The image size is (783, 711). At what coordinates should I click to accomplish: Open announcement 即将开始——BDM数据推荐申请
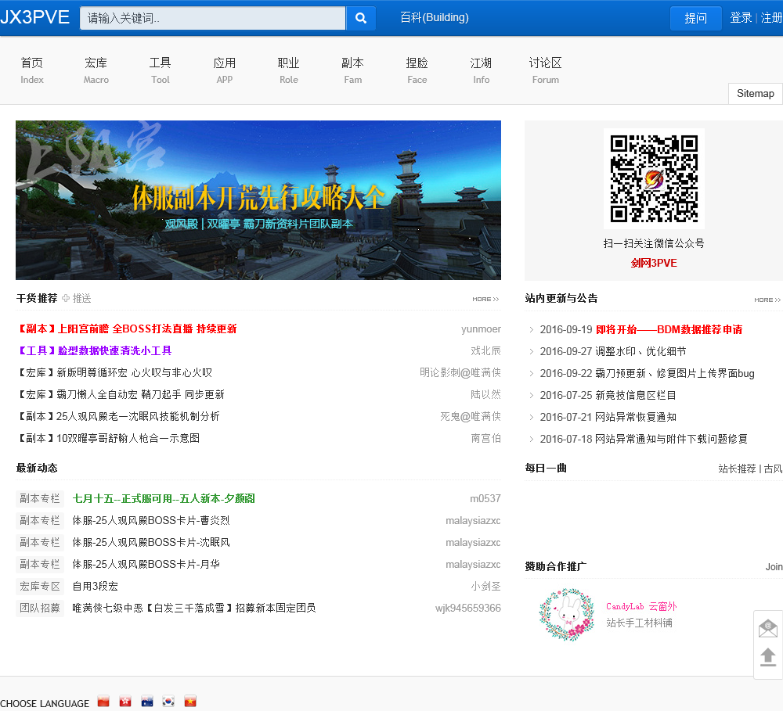tap(669, 329)
